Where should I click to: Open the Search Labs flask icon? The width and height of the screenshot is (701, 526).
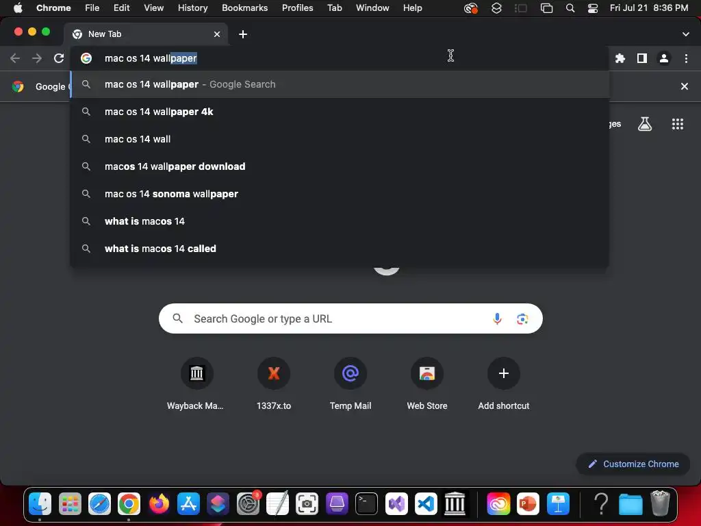[x=644, y=124]
